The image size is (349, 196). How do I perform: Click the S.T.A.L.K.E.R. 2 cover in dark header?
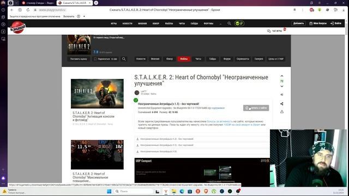click(x=79, y=45)
